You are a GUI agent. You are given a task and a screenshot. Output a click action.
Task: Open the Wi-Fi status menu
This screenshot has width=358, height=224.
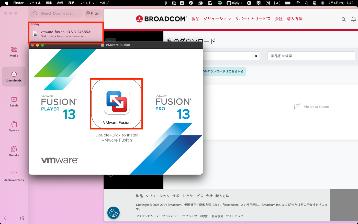pos(298,3)
